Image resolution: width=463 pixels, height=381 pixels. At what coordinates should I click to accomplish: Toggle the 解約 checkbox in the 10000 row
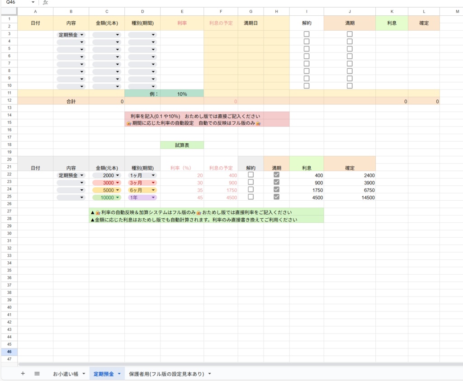click(251, 198)
